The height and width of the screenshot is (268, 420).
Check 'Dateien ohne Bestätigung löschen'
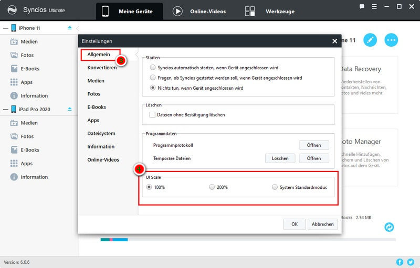point(152,114)
